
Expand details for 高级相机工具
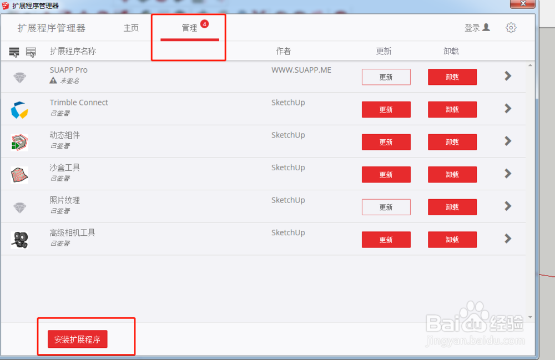click(x=508, y=239)
